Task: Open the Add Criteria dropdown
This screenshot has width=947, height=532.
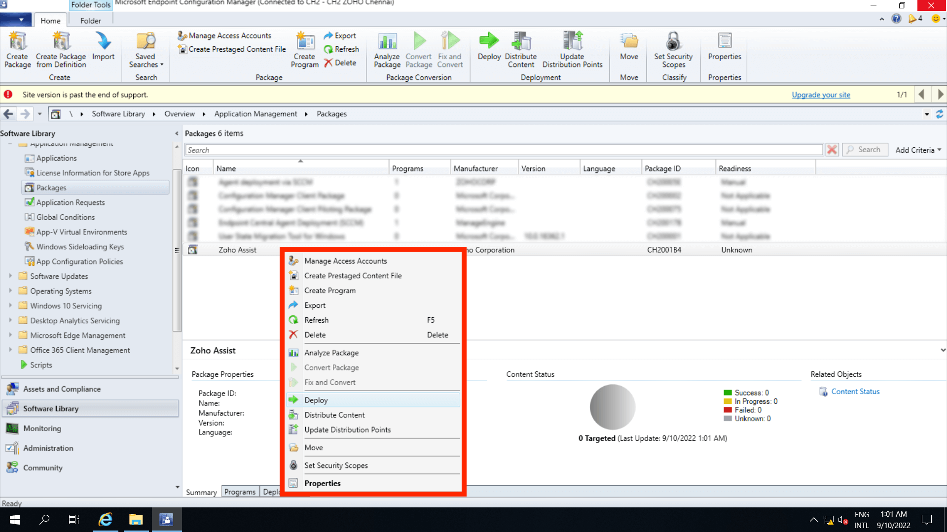Action: [917, 150]
